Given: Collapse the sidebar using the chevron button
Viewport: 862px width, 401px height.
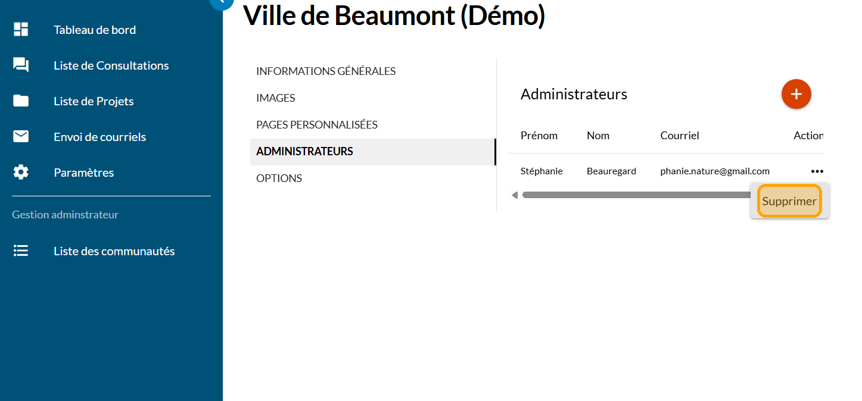Looking at the screenshot, I should coord(221,2).
